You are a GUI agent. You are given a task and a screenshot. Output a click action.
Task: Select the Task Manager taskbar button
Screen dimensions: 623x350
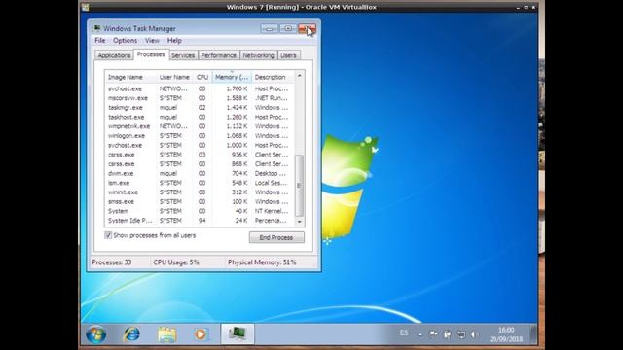point(238,333)
